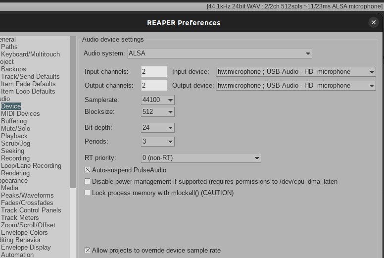Select Peaks/Waveforms preferences page

27,195
